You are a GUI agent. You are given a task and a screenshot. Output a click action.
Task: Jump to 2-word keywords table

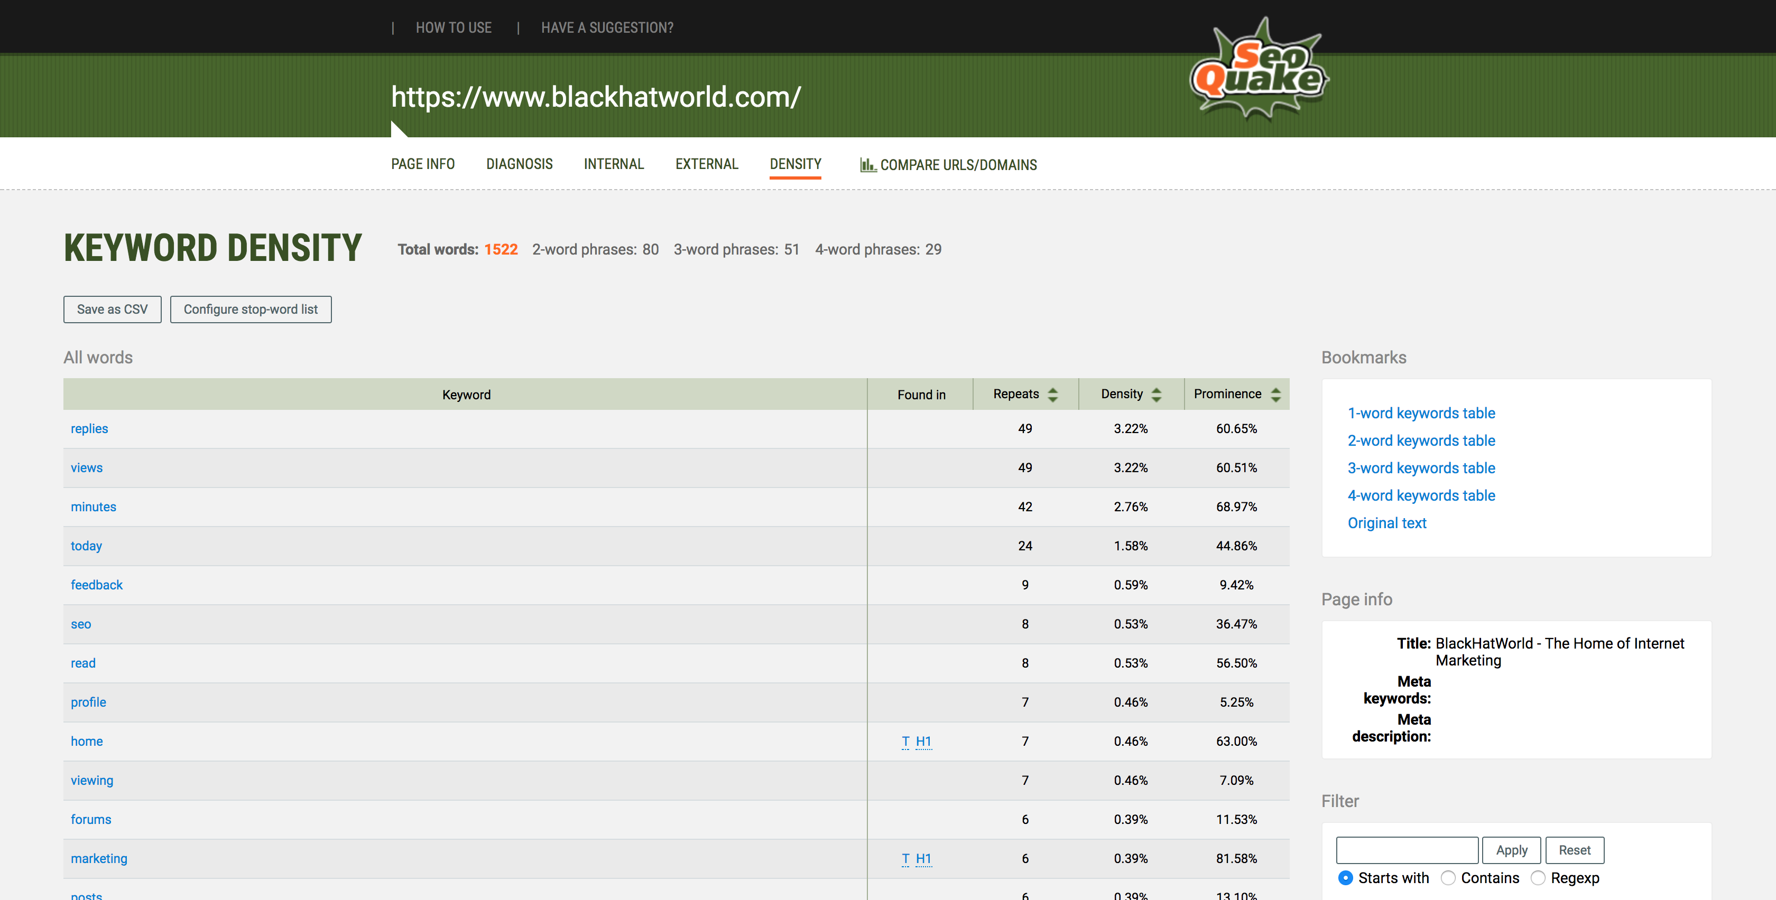1422,440
